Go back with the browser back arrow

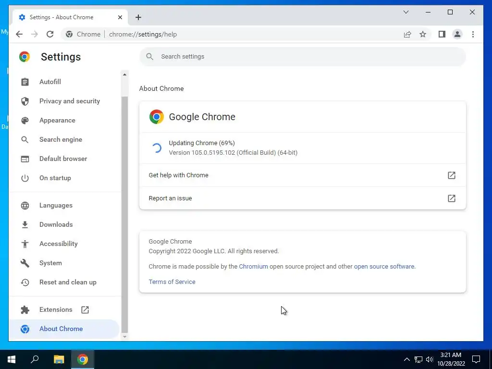19,34
